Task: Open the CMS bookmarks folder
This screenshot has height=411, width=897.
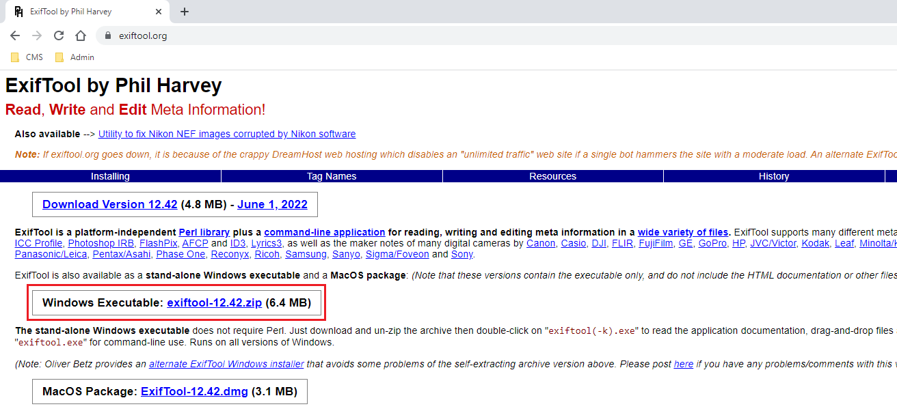Action: (x=27, y=57)
